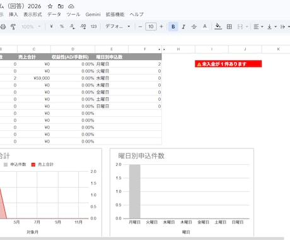
Task: Open text wrapping dropdown
Action: [x=285, y=27]
